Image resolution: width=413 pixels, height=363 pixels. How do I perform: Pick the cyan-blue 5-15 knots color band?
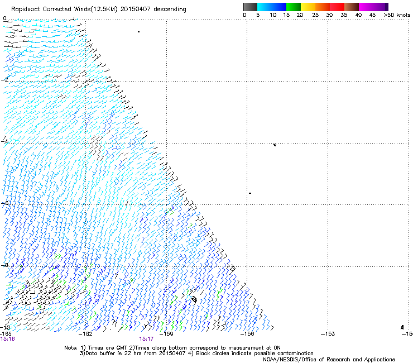tap(272, 7)
